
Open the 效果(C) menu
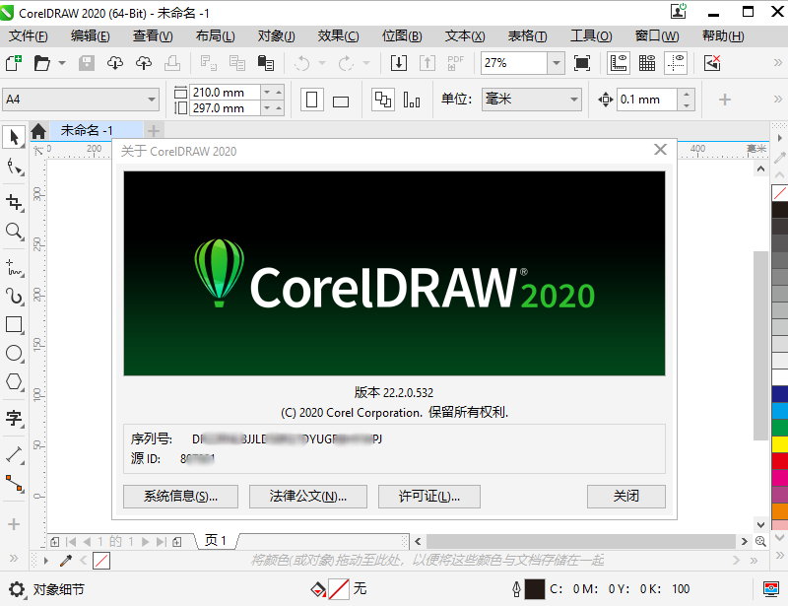click(338, 36)
